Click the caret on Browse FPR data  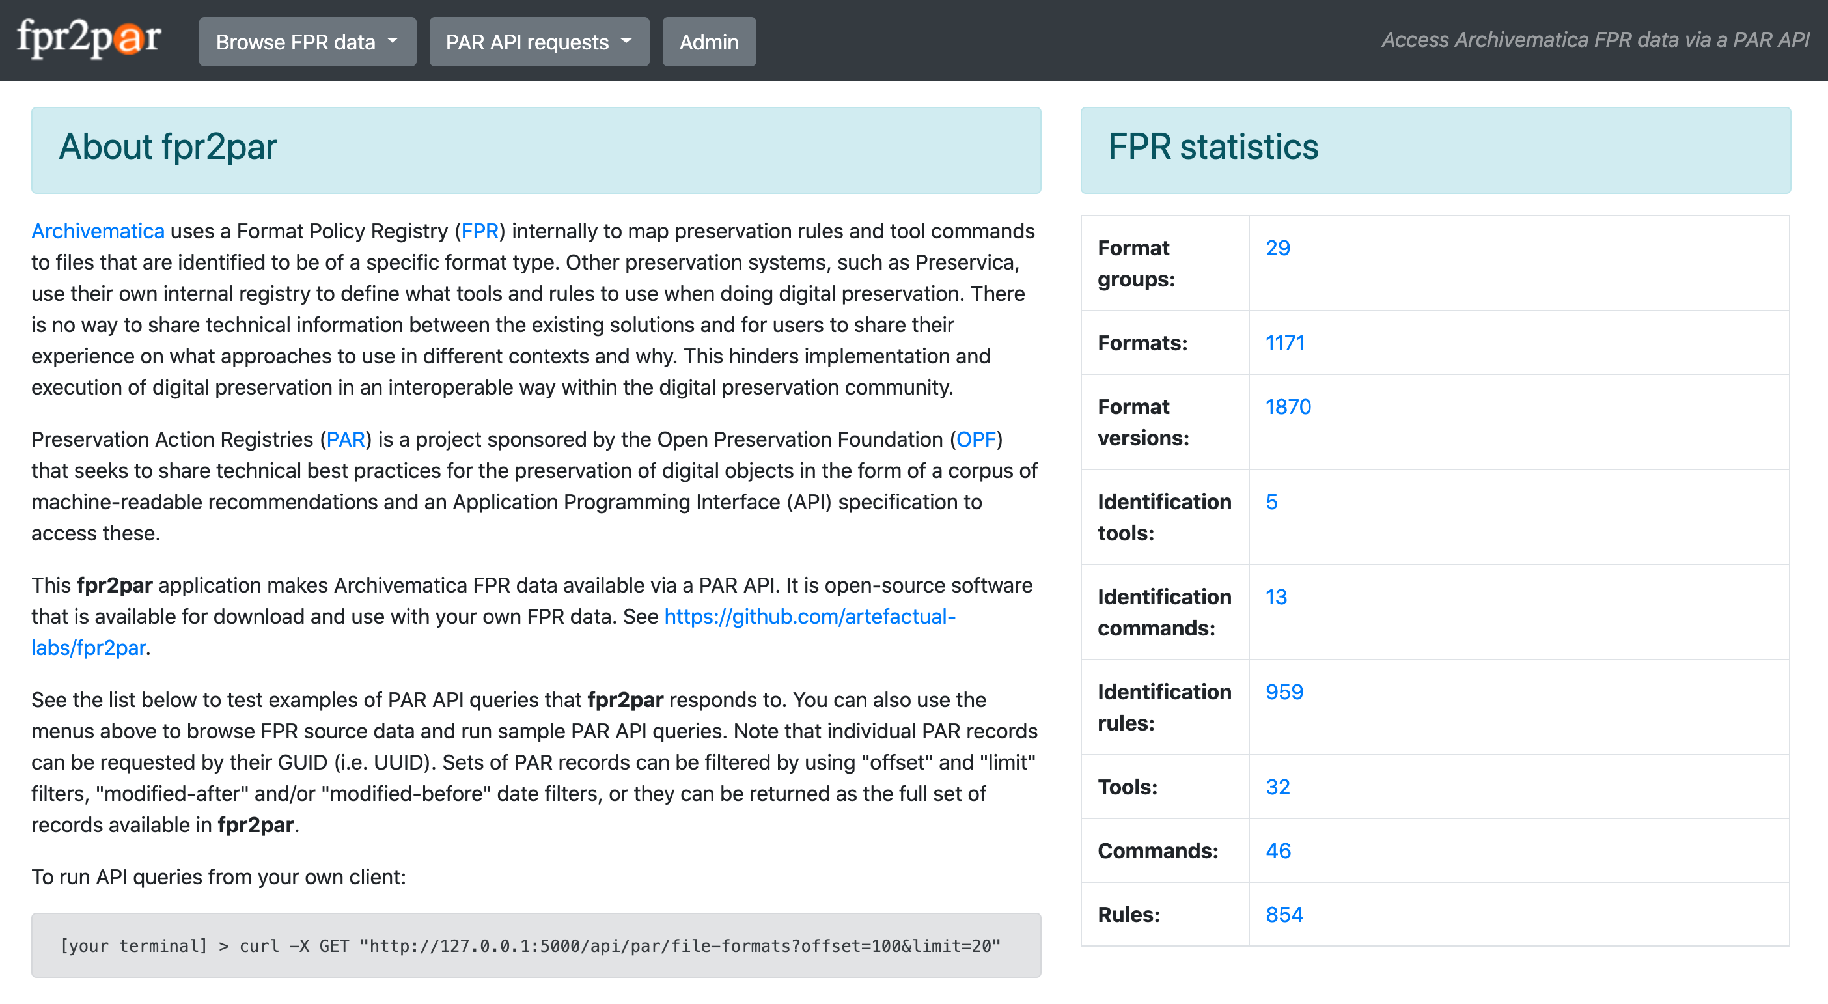pyautogui.click(x=393, y=41)
